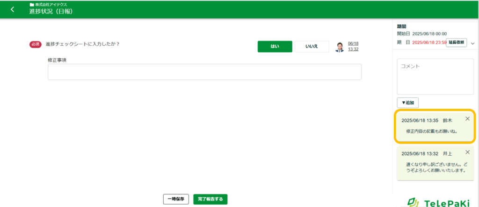Image resolution: width=479 pixels, height=207 pixels.
Task: Choose the いいえ answer option
Action: point(312,47)
